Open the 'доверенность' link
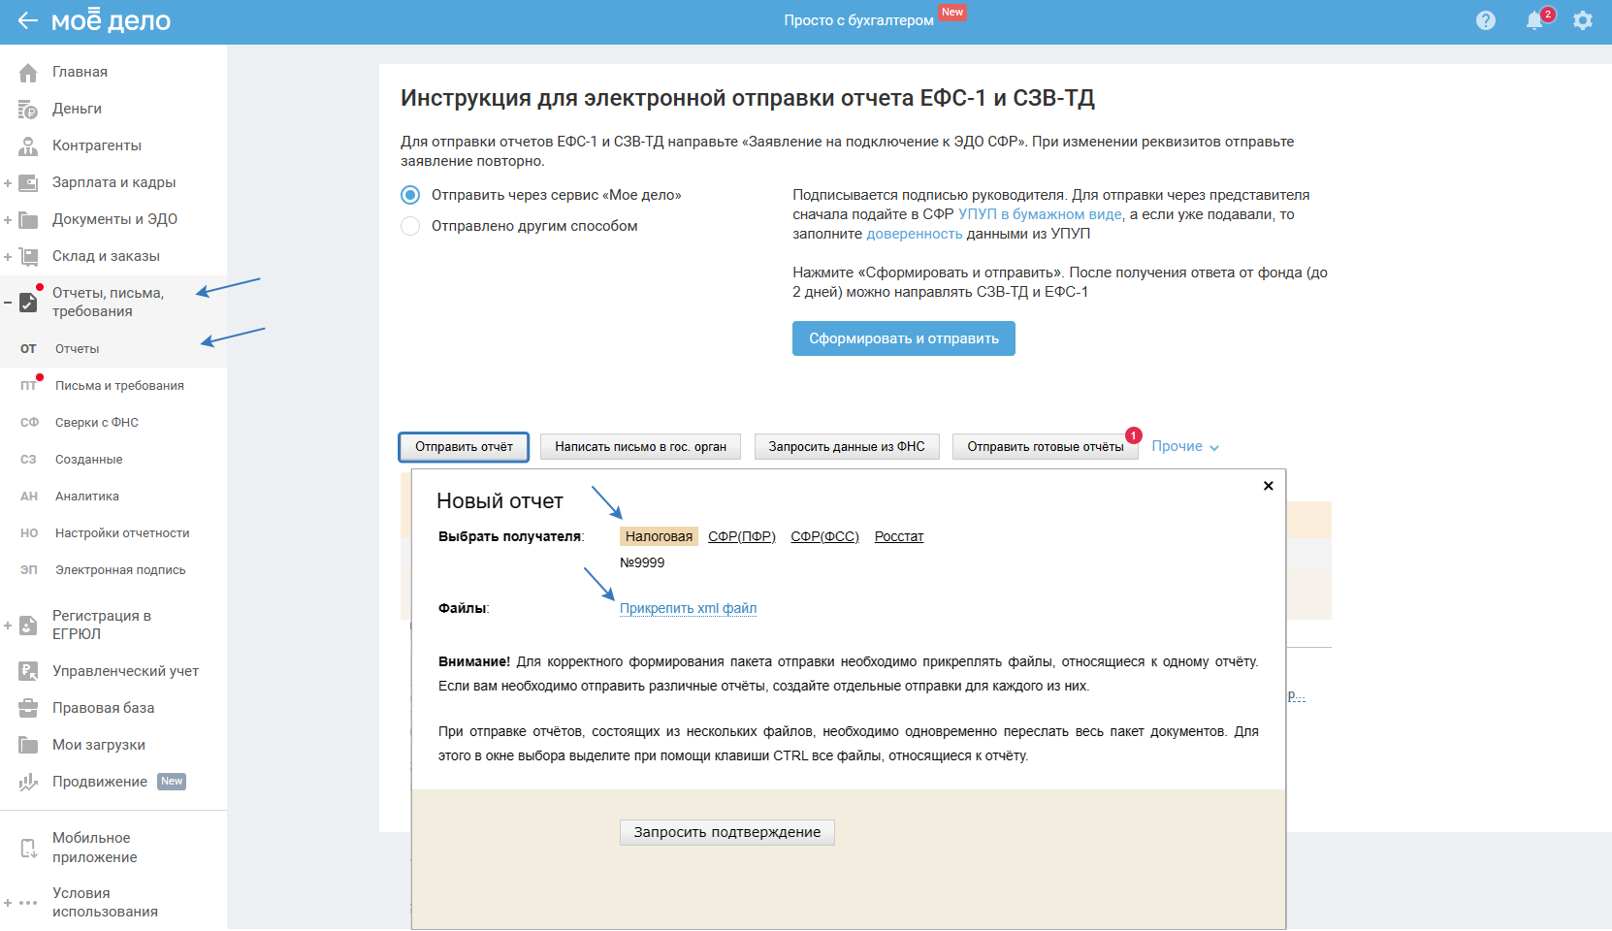1612x931 pixels. tap(915, 234)
